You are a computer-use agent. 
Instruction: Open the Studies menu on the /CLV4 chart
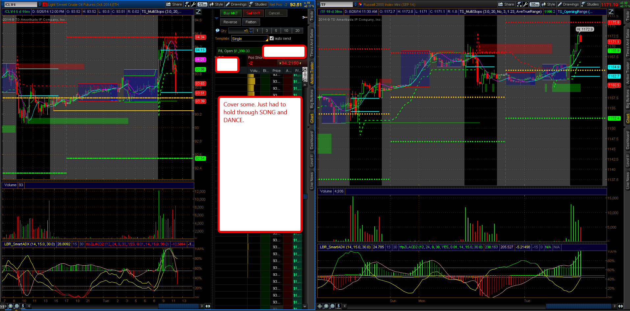pyautogui.click(x=258, y=4)
